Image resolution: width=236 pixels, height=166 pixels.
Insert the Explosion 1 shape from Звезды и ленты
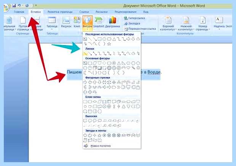click(85, 135)
